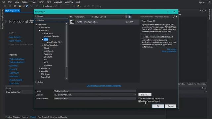The height and width of the screenshot is (119, 212).
Task: Click the Find in Files toolbar icon
Action: pyautogui.click(x=78, y=6)
